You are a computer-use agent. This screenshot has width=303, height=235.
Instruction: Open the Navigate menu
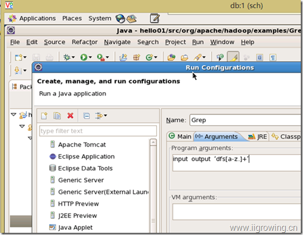coord(118,42)
